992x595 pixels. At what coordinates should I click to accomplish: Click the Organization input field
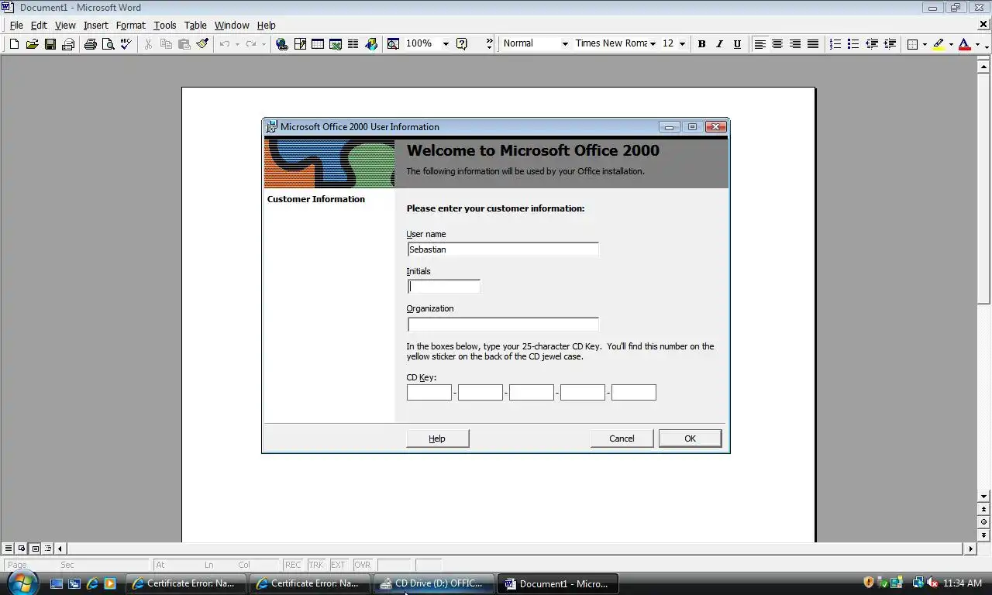pos(503,324)
